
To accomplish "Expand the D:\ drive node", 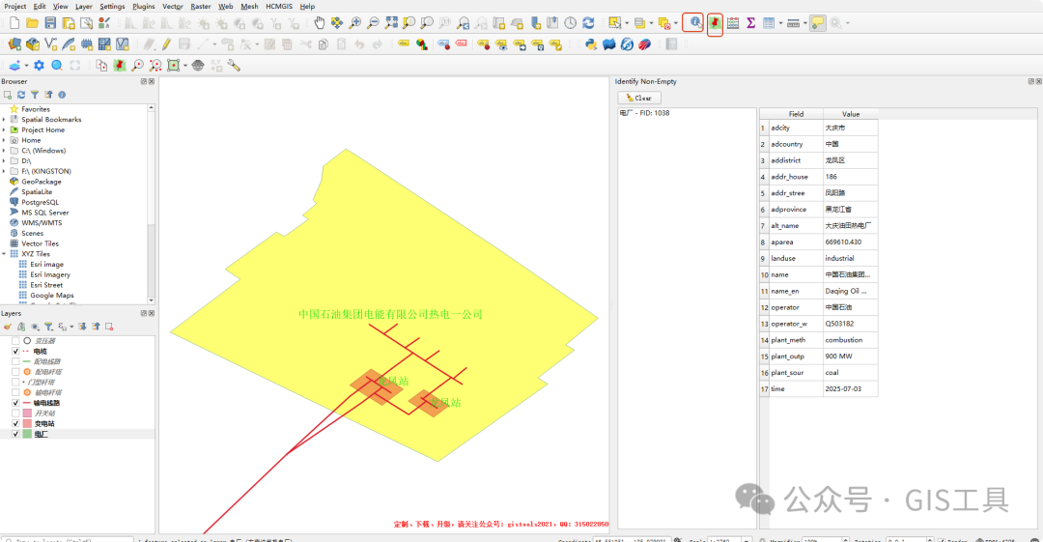I will (x=4, y=161).
